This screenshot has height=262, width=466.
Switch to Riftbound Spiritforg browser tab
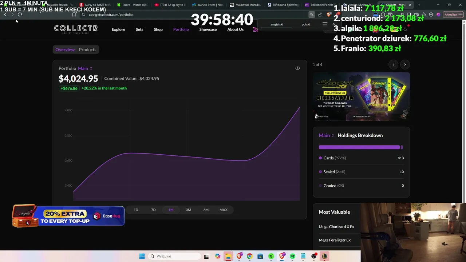(283, 5)
